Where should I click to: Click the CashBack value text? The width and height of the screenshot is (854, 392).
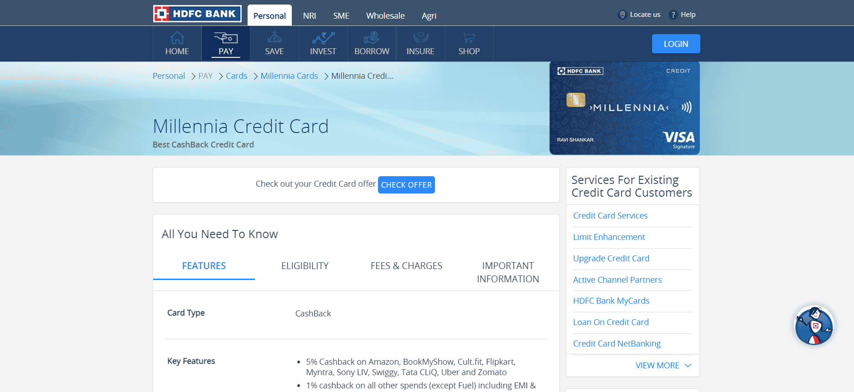click(313, 314)
